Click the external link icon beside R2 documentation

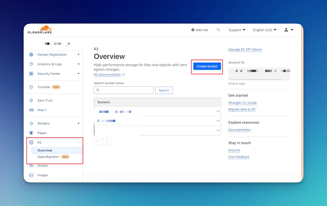[123, 75]
